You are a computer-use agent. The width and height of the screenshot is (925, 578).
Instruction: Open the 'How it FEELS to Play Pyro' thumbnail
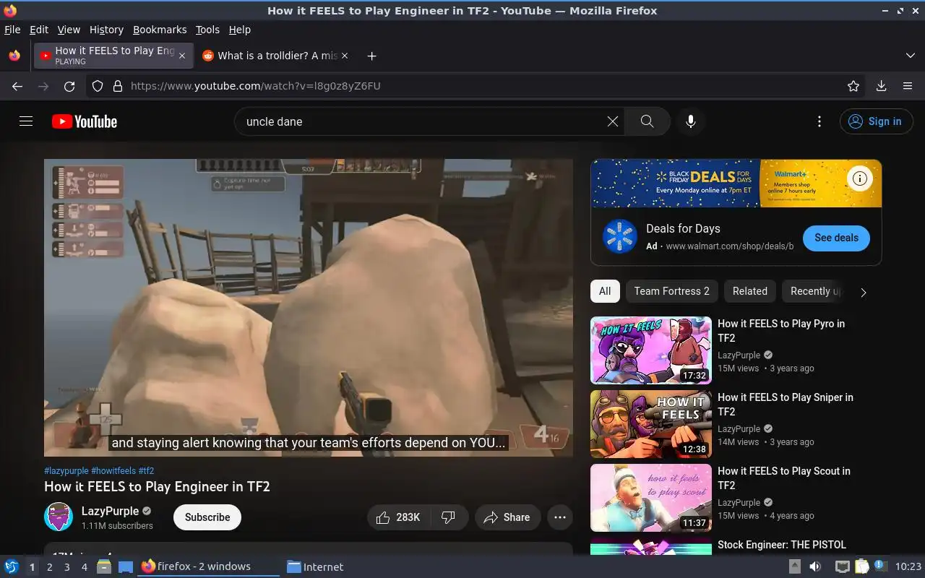click(650, 350)
